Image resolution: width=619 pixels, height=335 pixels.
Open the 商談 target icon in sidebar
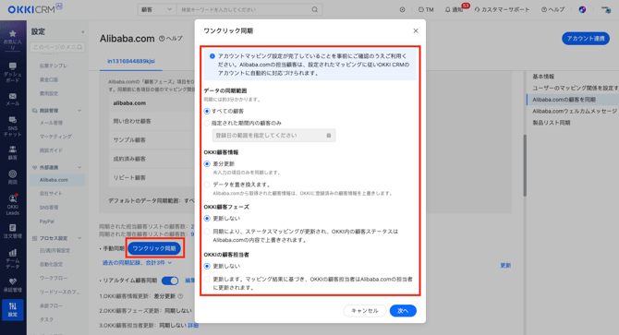coord(13,173)
